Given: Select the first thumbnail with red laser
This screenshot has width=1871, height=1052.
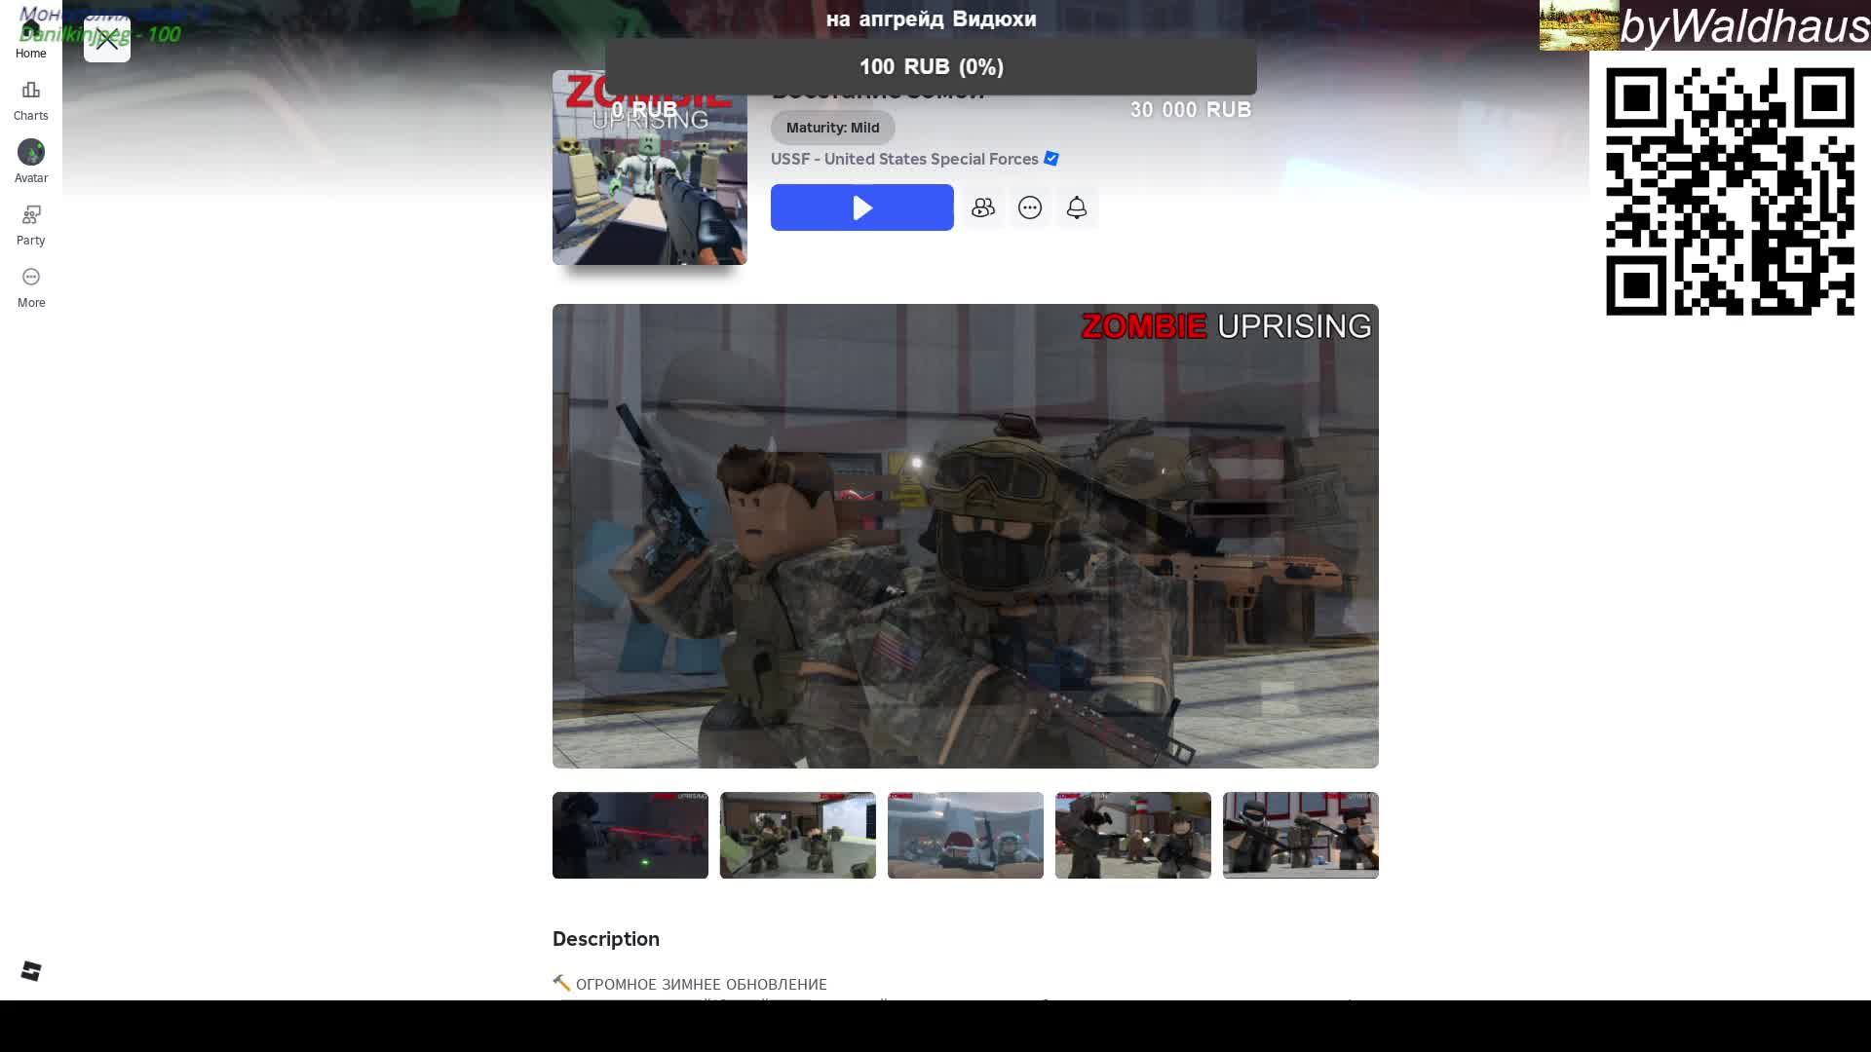Looking at the screenshot, I should click(630, 835).
